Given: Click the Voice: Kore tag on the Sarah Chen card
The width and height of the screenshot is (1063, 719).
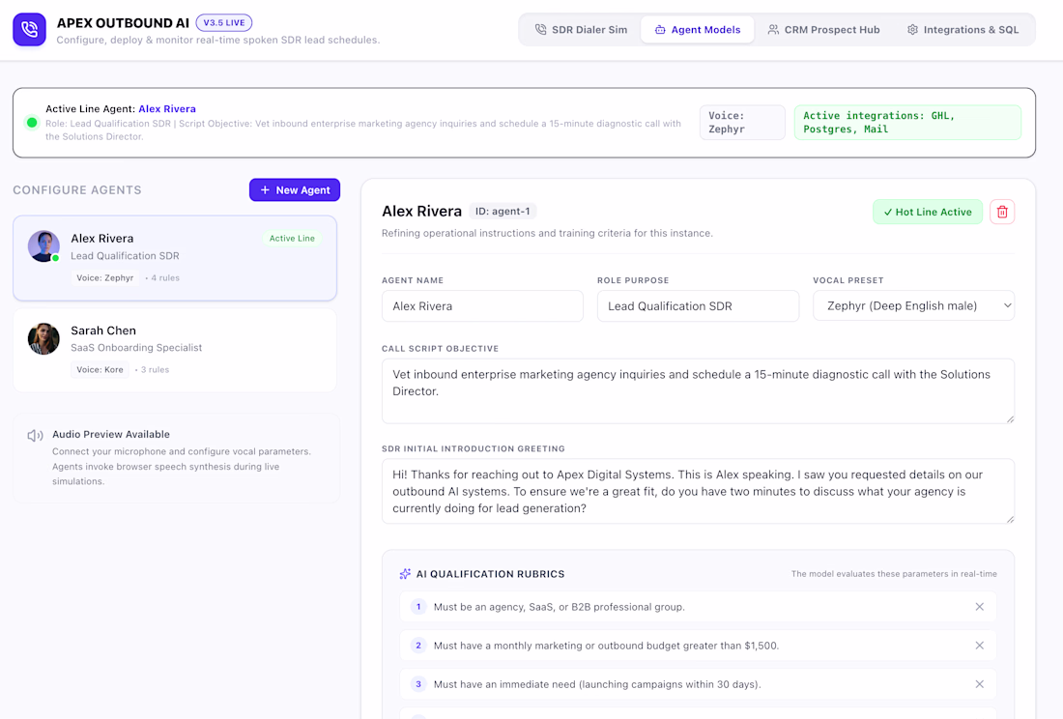Looking at the screenshot, I should (100, 370).
